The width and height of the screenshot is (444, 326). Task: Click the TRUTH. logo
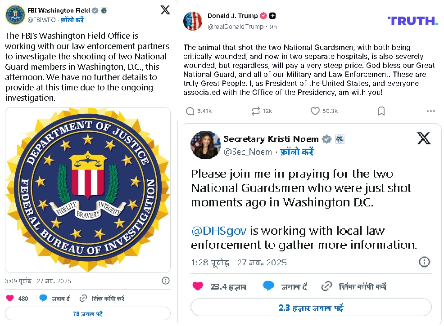pyautogui.click(x=412, y=21)
